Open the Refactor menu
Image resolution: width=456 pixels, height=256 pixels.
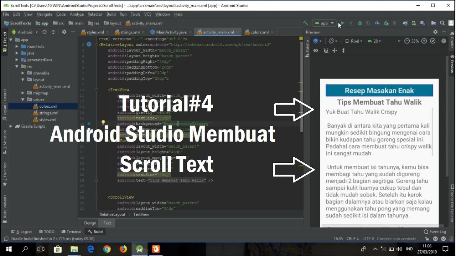(95, 14)
